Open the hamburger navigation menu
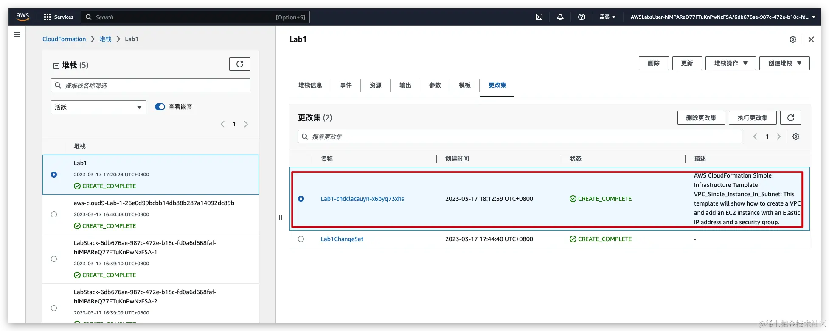This screenshot has width=829, height=331. (17, 34)
